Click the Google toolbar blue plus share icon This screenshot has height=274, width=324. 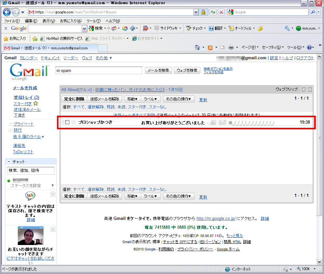[133, 28]
